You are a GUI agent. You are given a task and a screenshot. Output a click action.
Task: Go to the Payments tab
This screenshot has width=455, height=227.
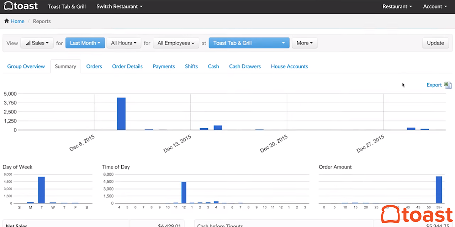click(164, 66)
